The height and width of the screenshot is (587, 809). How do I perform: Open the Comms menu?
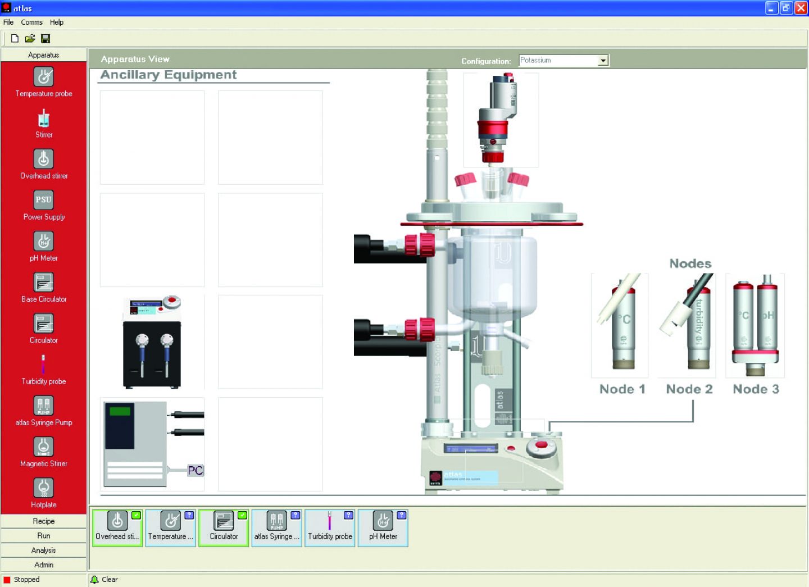[31, 22]
